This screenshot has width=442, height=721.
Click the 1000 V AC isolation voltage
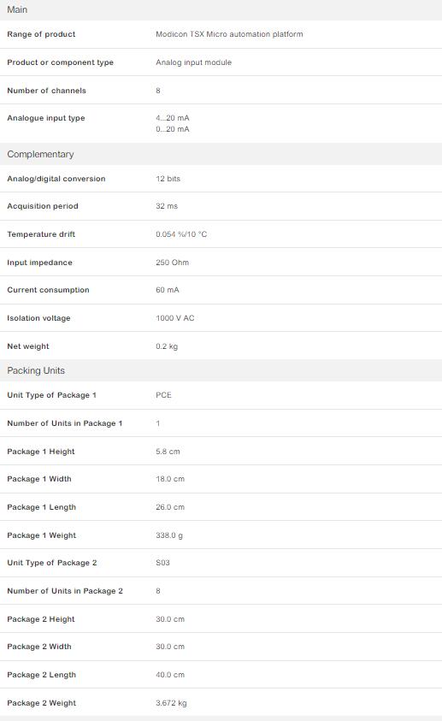[175, 318]
